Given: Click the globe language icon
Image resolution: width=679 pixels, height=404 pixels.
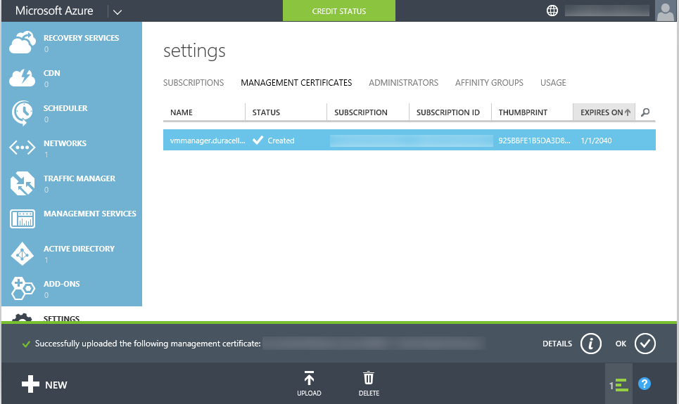Looking at the screenshot, I should (552, 11).
